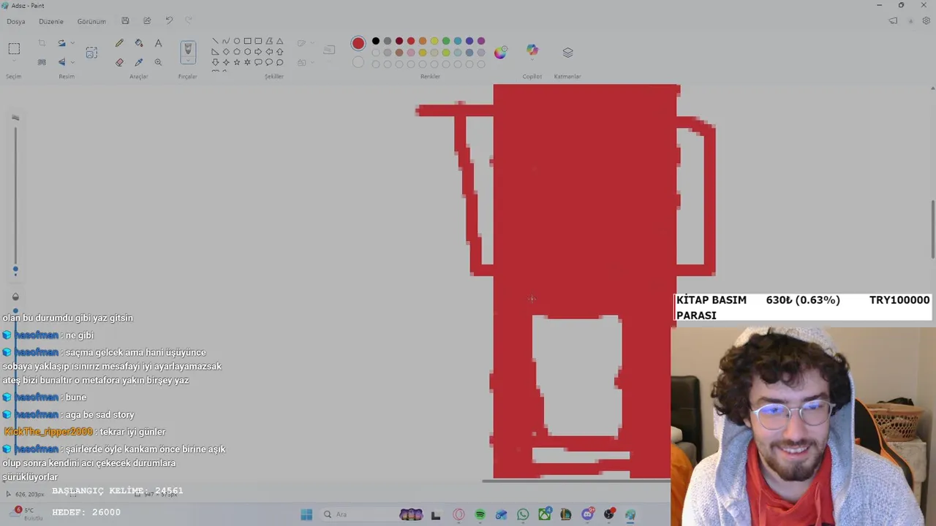Viewport: 936px width, 526px height.
Task: Open Opera GX browser from taskbar
Action: point(458,514)
